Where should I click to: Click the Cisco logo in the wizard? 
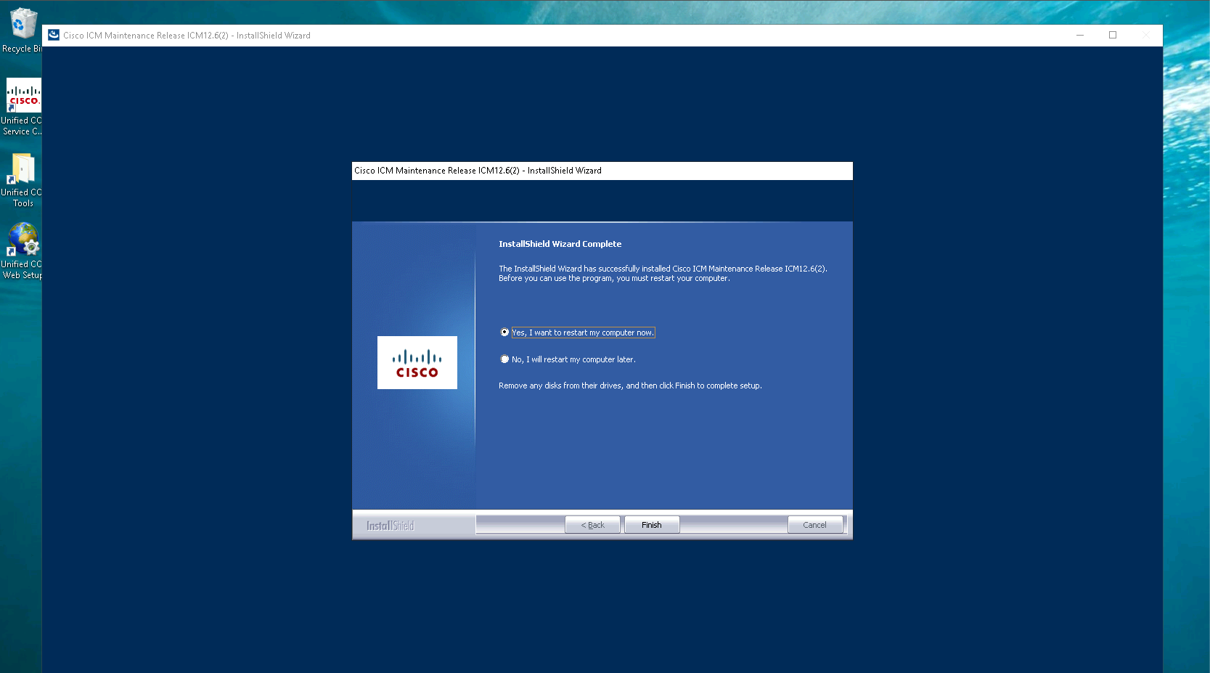click(x=417, y=363)
